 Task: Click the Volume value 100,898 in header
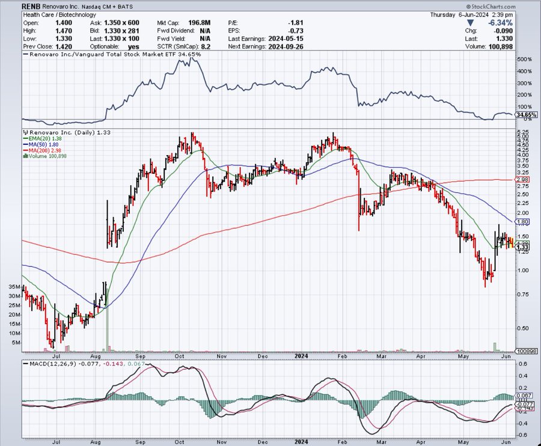[x=501, y=46]
